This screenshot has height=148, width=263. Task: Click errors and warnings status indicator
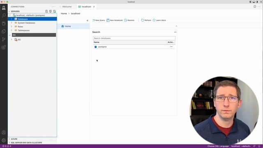pos(7,146)
